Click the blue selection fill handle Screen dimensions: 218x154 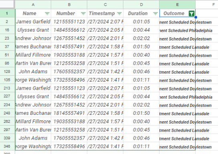[x=196, y=17]
